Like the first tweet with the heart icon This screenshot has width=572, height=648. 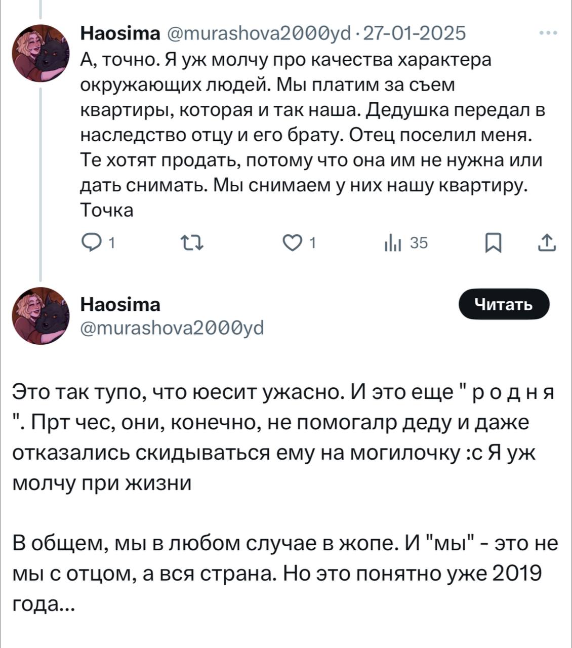coord(293,244)
